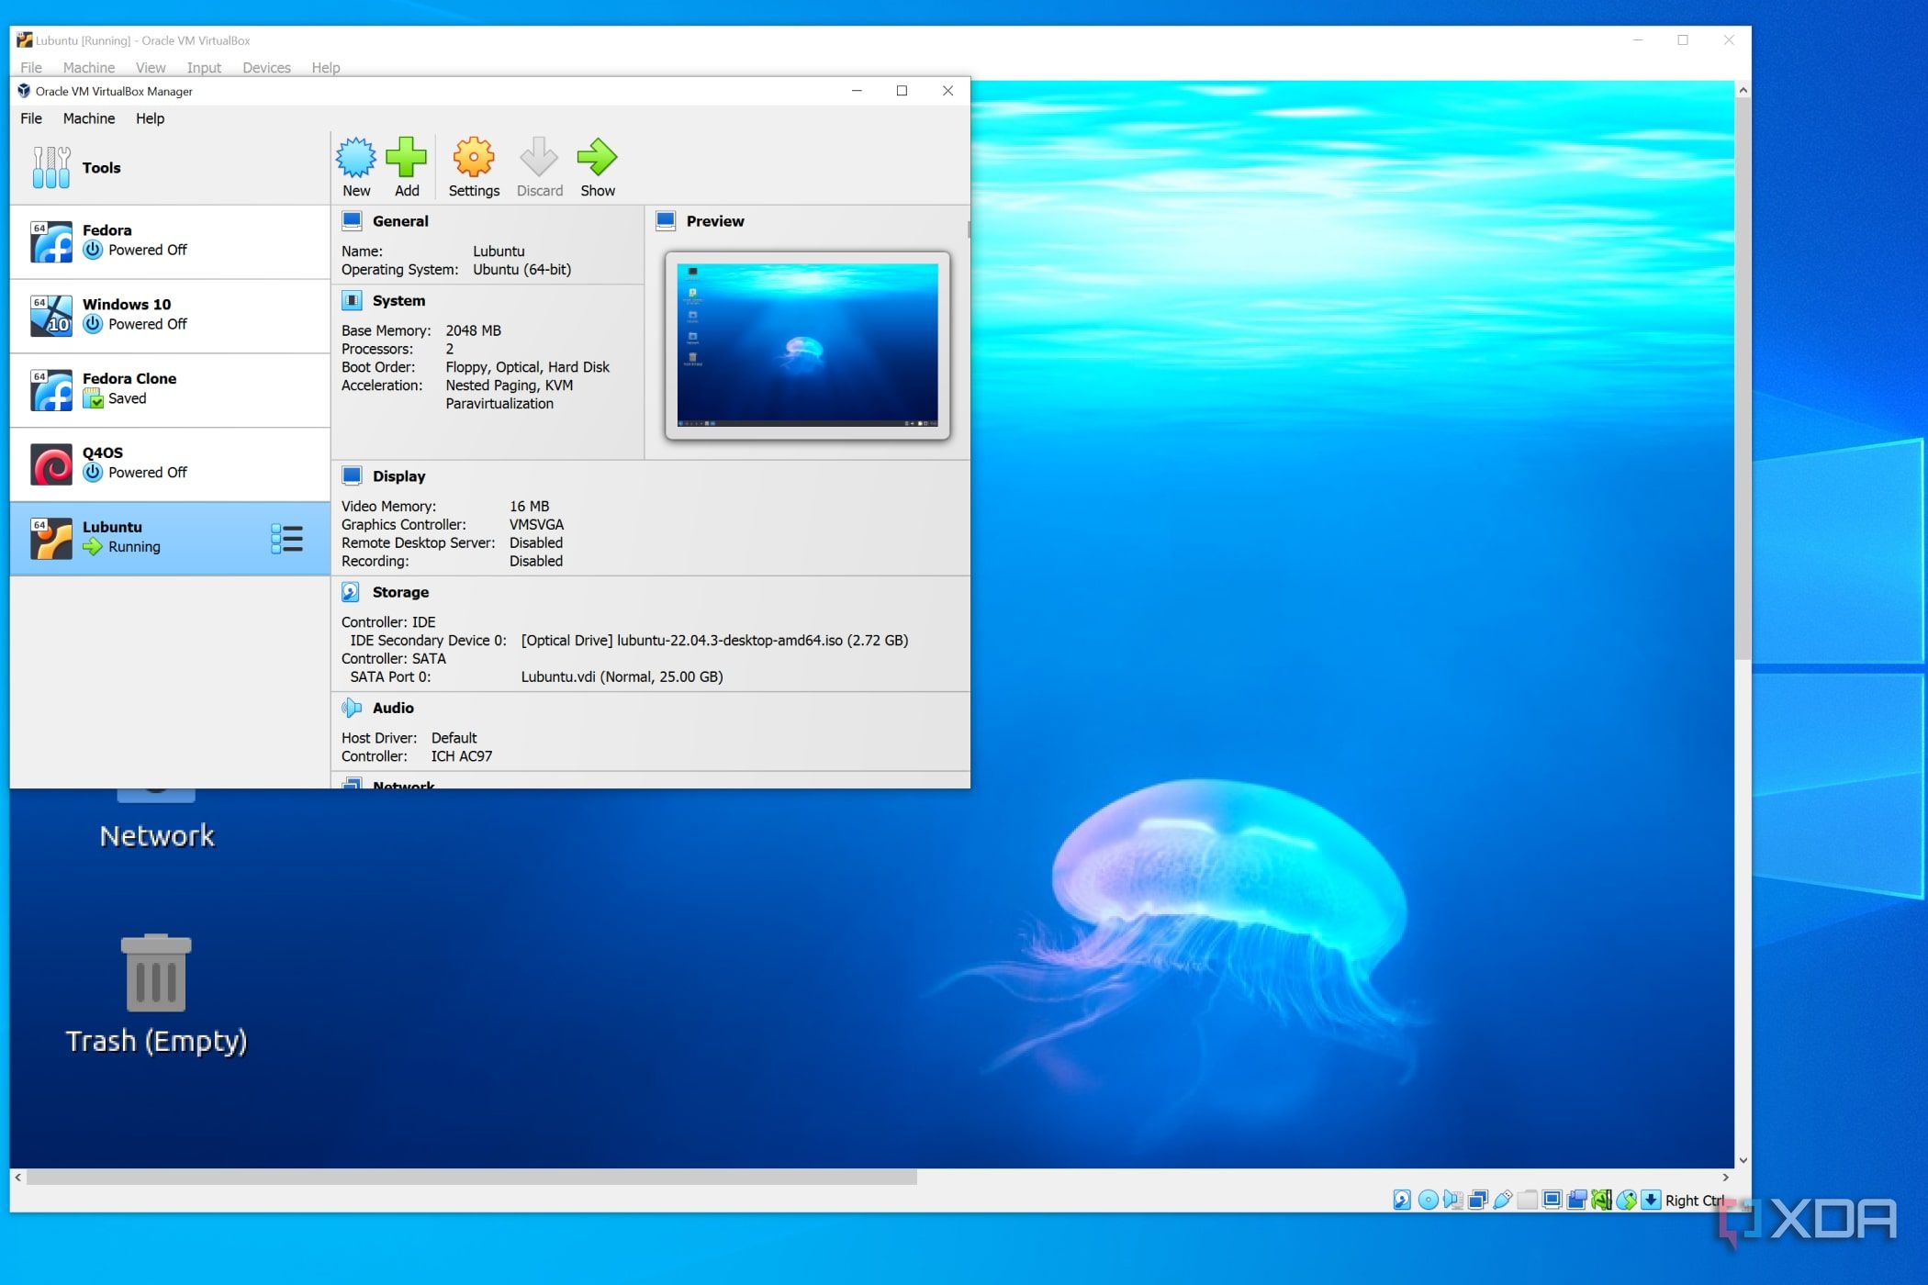Click the Tools icon in the sidebar

tap(51, 168)
